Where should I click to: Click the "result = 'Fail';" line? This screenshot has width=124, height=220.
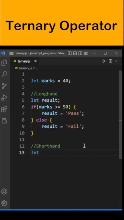[63, 127]
